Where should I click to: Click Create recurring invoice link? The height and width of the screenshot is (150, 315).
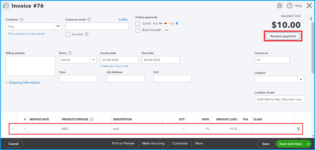click(114, 66)
